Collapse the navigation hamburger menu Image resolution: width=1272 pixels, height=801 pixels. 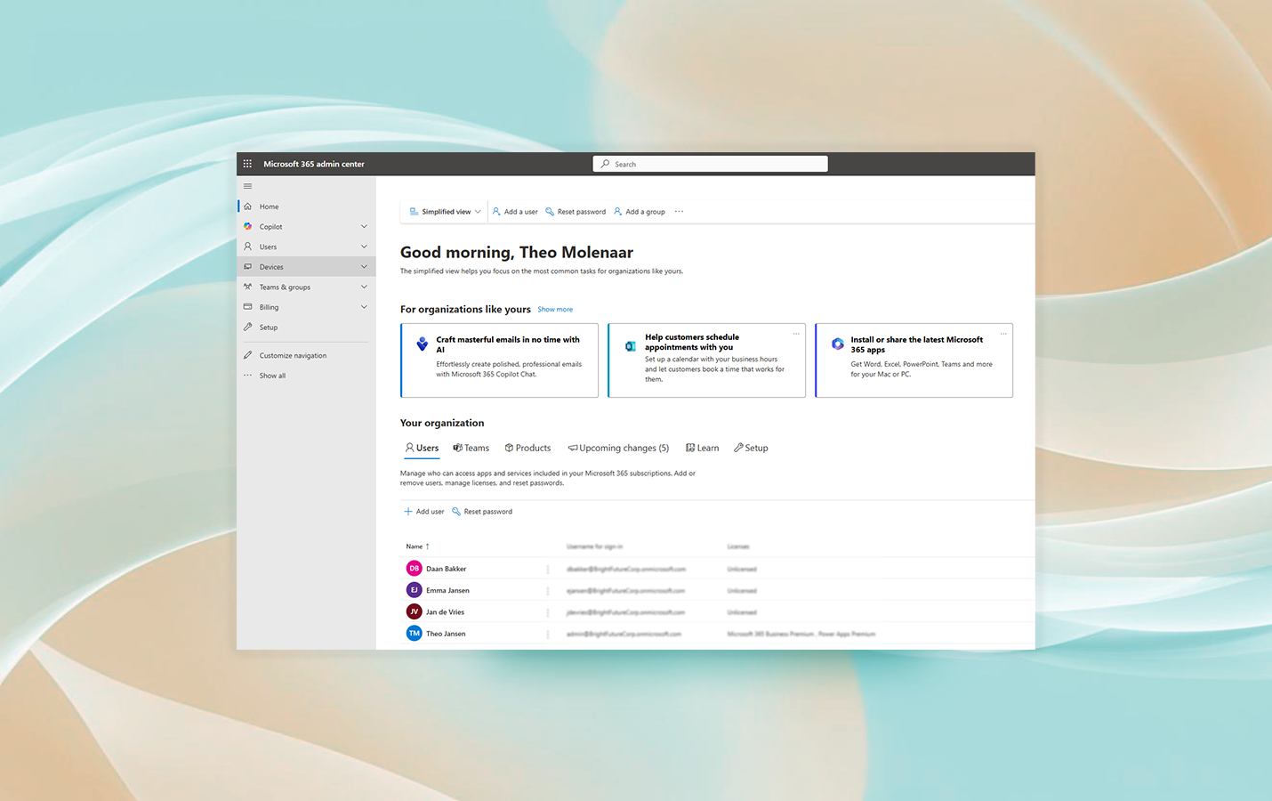click(x=247, y=186)
